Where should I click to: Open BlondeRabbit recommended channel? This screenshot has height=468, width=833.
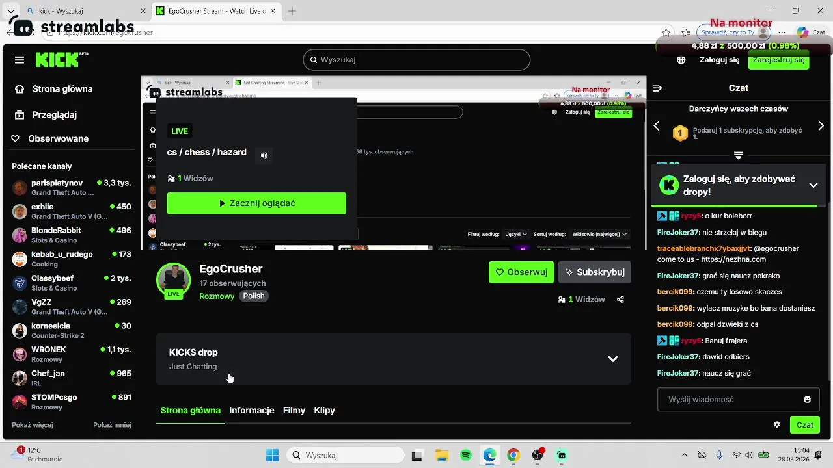coord(72,235)
